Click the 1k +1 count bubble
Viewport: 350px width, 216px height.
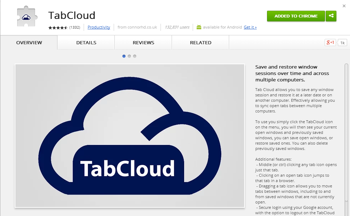coord(342,43)
